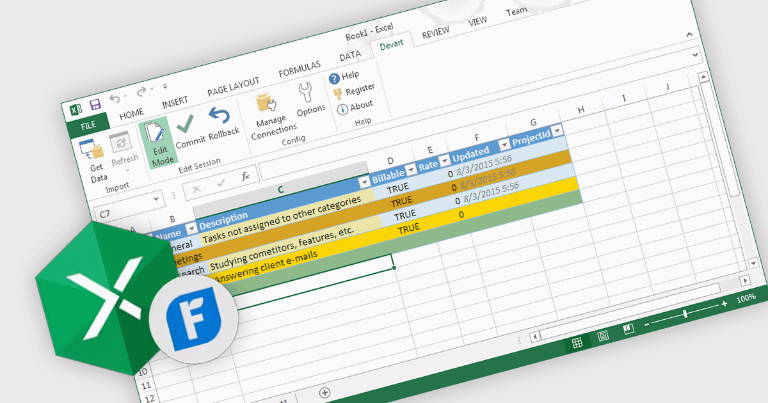Click the About info icon
The image size is (768, 403).
click(342, 109)
